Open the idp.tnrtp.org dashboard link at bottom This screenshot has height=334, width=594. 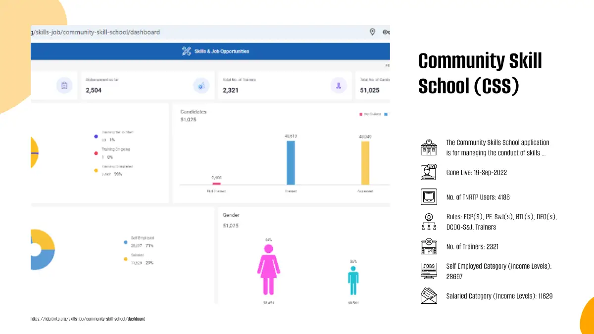click(x=88, y=319)
